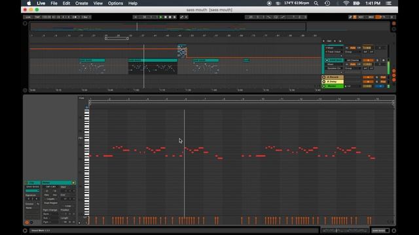Open the View menu

click(x=98, y=3)
